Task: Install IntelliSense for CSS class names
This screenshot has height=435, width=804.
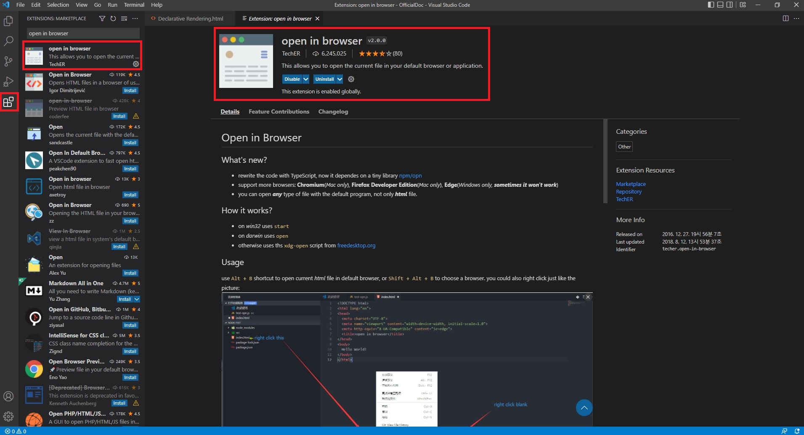Action: tap(130, 351)
